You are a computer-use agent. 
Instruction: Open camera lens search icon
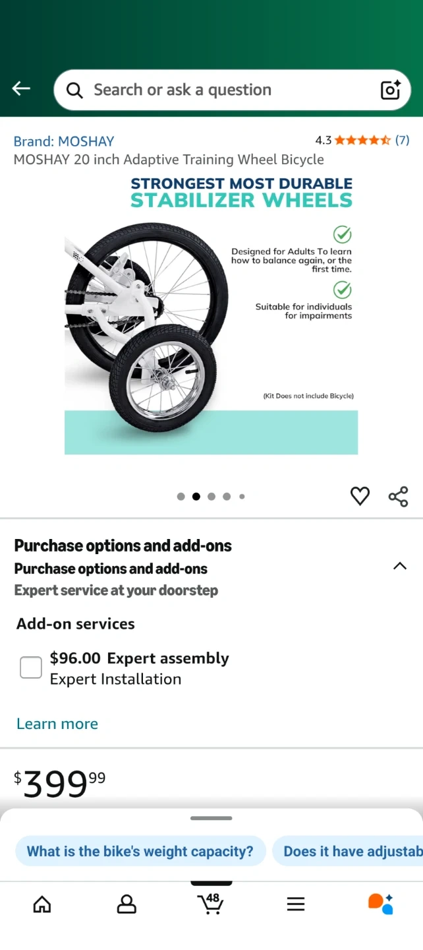click(391, 90)
